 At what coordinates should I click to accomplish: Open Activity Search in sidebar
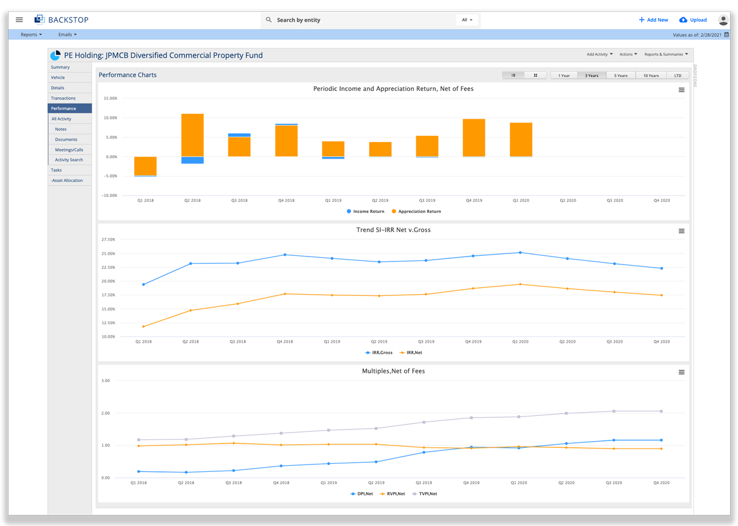click(x=69, y=159)
